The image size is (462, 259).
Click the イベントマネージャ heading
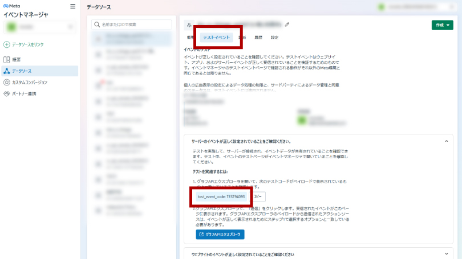26,15
